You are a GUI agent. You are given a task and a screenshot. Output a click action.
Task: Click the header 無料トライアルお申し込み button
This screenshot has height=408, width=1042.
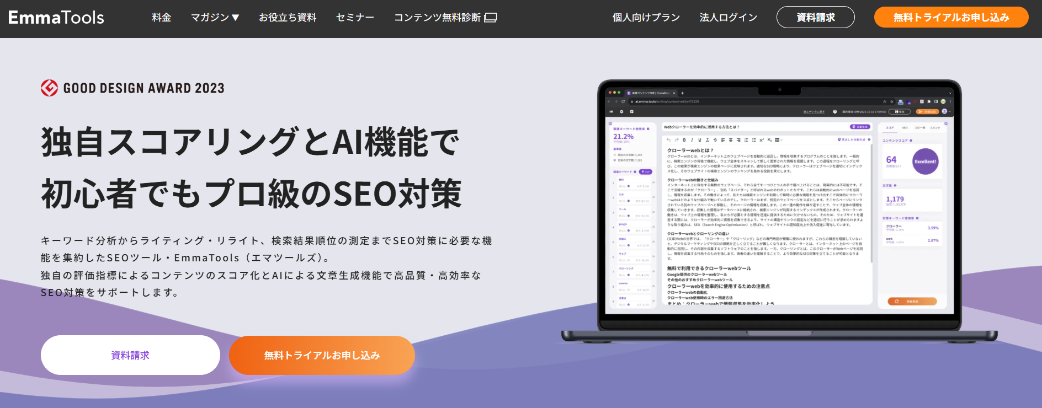click(x=951, y=17)
